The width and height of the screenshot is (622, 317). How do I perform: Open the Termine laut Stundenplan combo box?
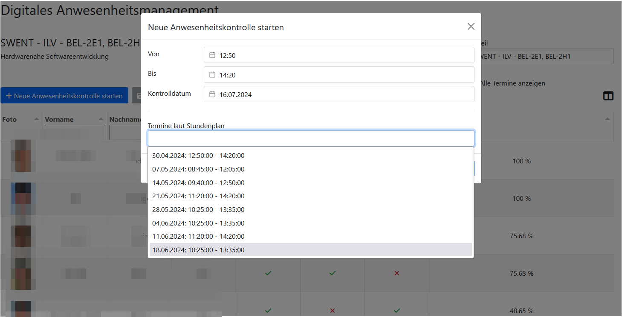pyautogui.click(x=311, y=138)
